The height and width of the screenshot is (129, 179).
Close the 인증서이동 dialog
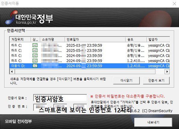[174, 4]
